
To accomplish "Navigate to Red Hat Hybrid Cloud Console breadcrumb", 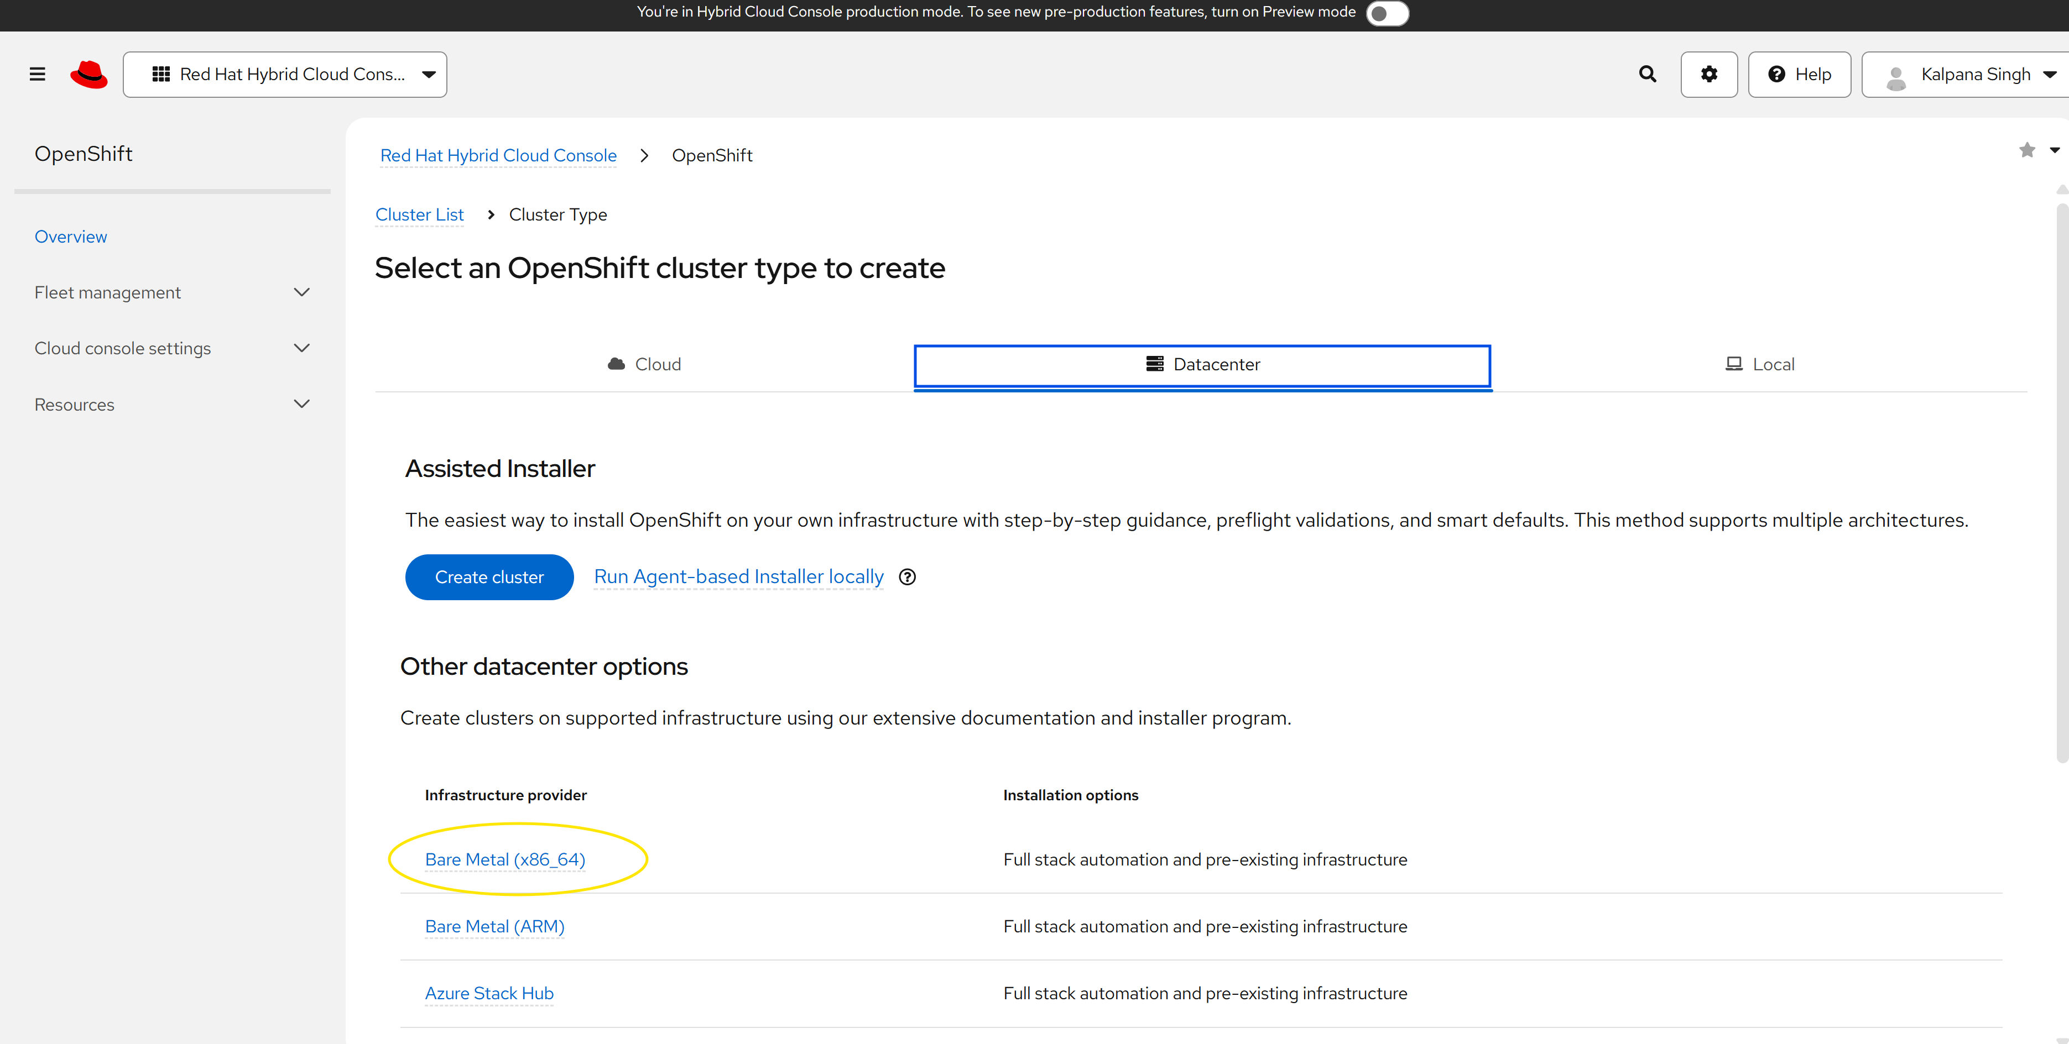I will 499,156.
